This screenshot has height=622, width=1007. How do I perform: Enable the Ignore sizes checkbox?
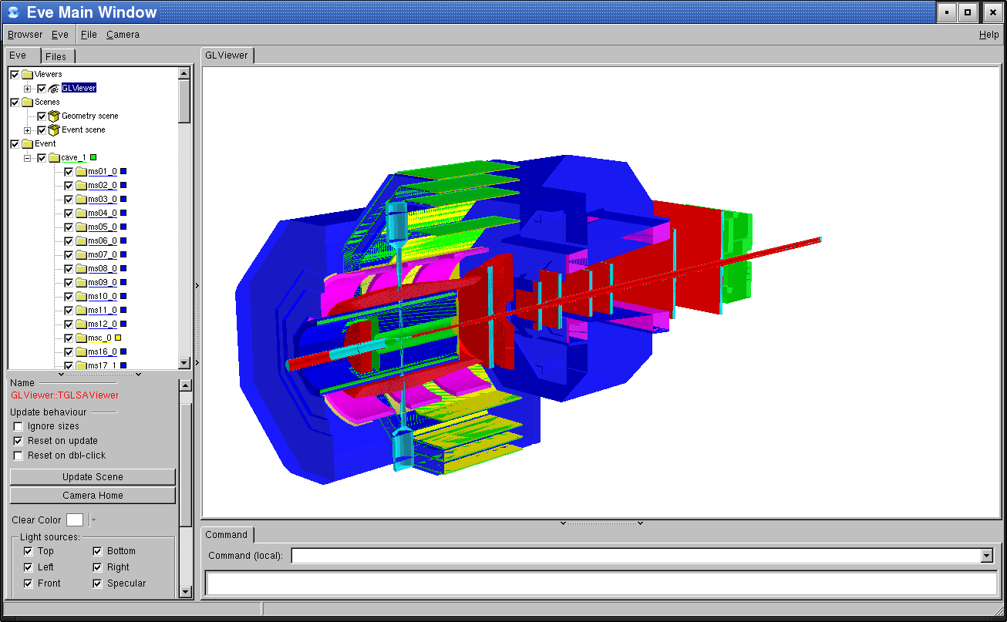coord(19,426)
